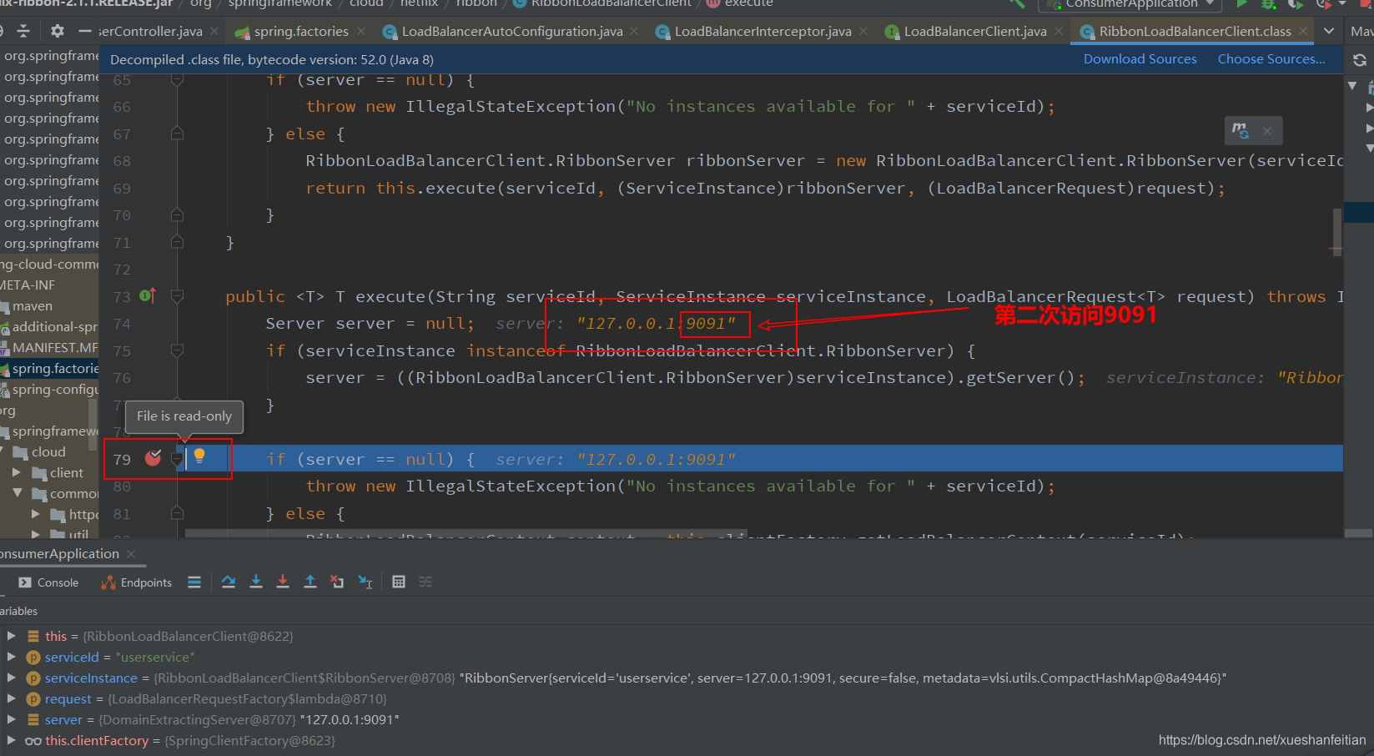Expand the serviceId variable node

11,657
